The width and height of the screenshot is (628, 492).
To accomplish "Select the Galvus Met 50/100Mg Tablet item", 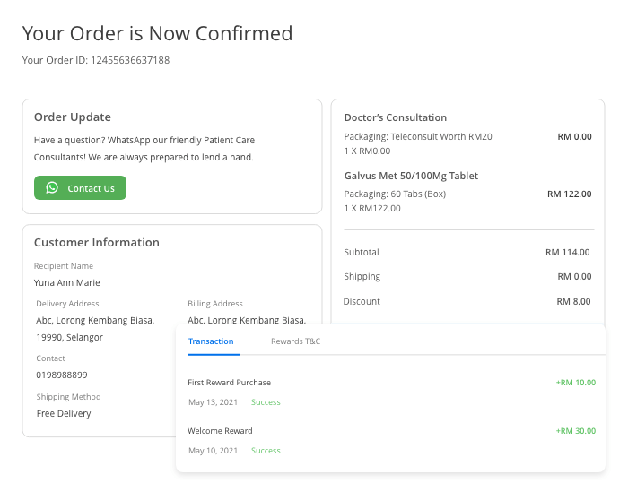I will pyautogui.click(x=411, y=176).
